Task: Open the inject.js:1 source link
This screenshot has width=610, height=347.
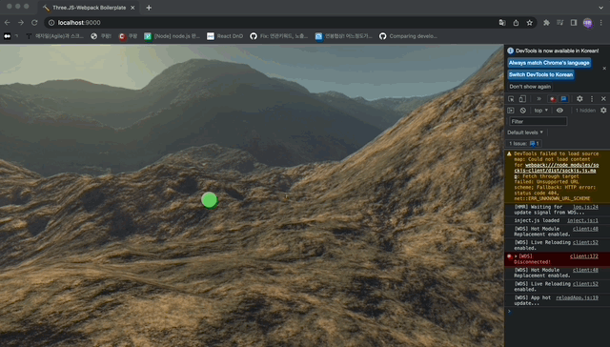Action: click(582, 220)
